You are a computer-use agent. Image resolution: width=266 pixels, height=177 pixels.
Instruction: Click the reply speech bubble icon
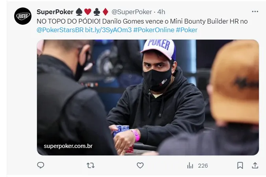(41, 165)
